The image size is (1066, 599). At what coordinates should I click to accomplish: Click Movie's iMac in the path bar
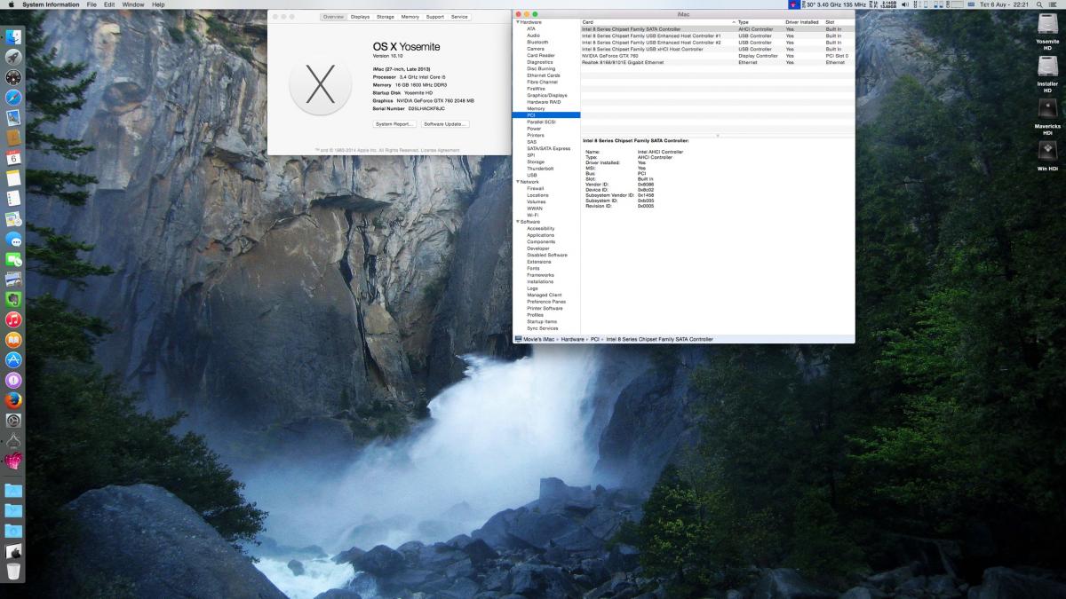pyautogui.click(x=538, y=339)
